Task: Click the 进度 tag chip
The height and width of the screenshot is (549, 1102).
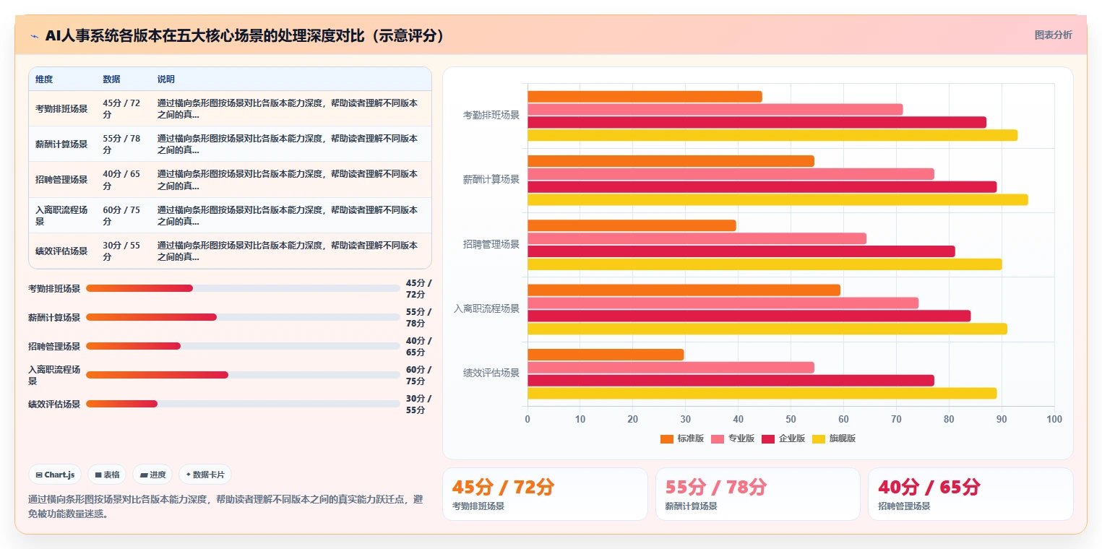Action: coord(152,475)
